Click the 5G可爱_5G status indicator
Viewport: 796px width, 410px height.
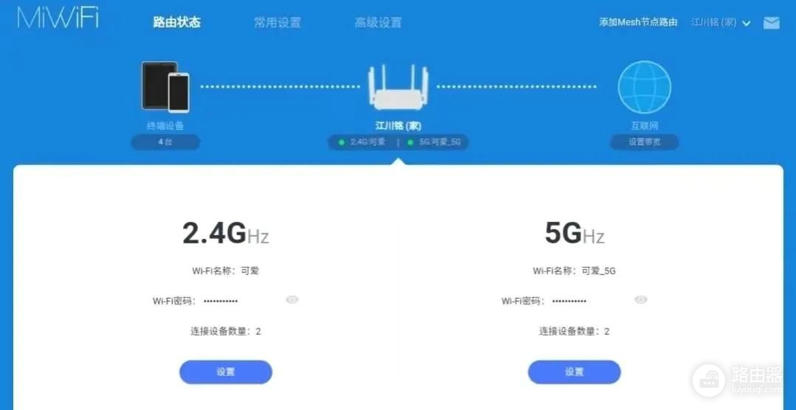434,142
